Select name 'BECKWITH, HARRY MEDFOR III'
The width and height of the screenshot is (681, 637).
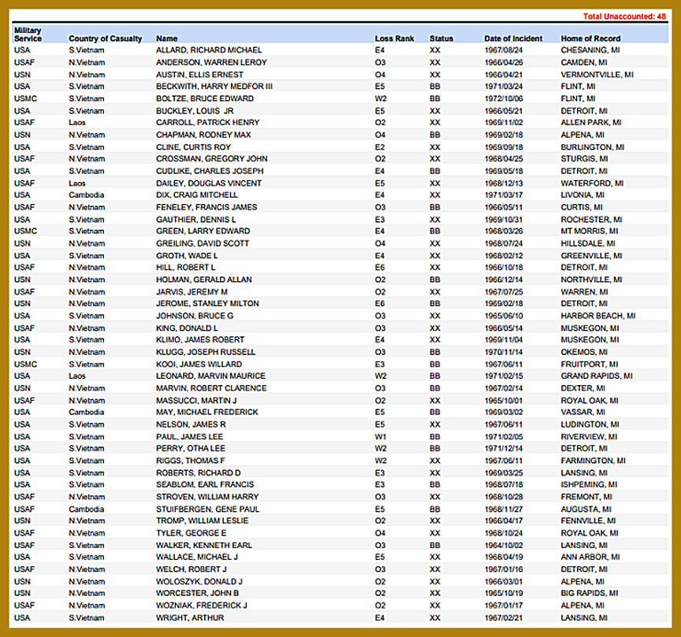pos(214,87)
